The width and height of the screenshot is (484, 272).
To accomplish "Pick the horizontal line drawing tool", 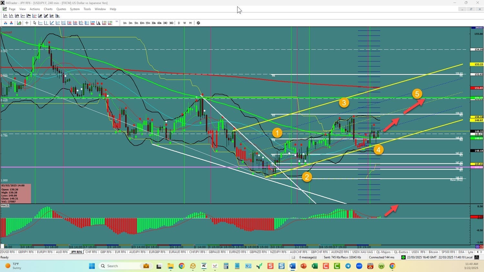I will (x=40, y=23).
